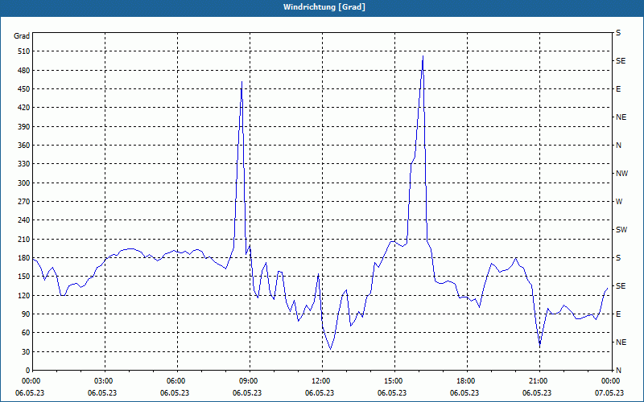Click the 12:00 time label
644x402 pixels.
point(322,380)
